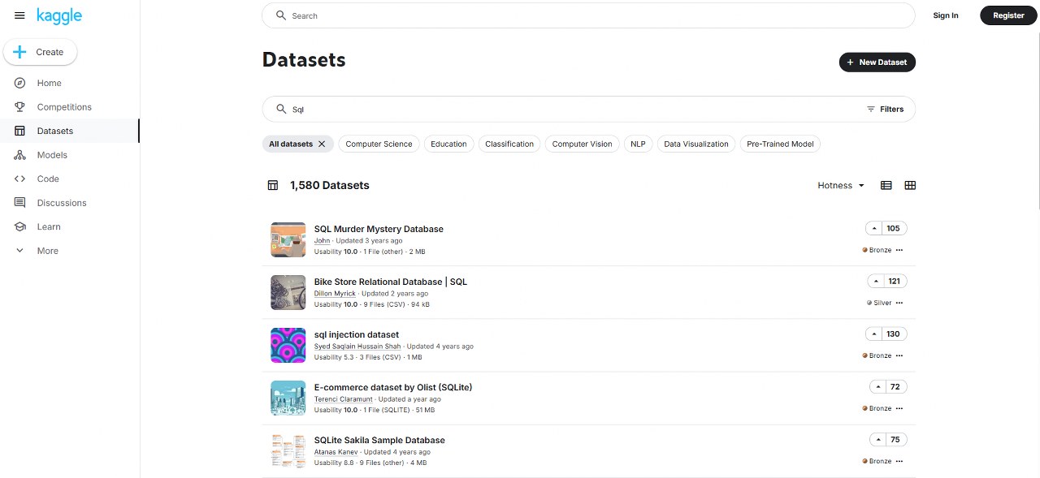Viewport: 1040px width, 478px height.
Task: Open more options for Sakila Sample Database
Action: click(x=899, y=461)
